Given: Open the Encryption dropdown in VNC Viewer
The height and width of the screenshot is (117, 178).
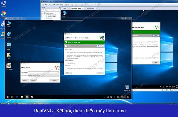Looking at the screenshot, I should pyautogui.click(x=43, y=76).
